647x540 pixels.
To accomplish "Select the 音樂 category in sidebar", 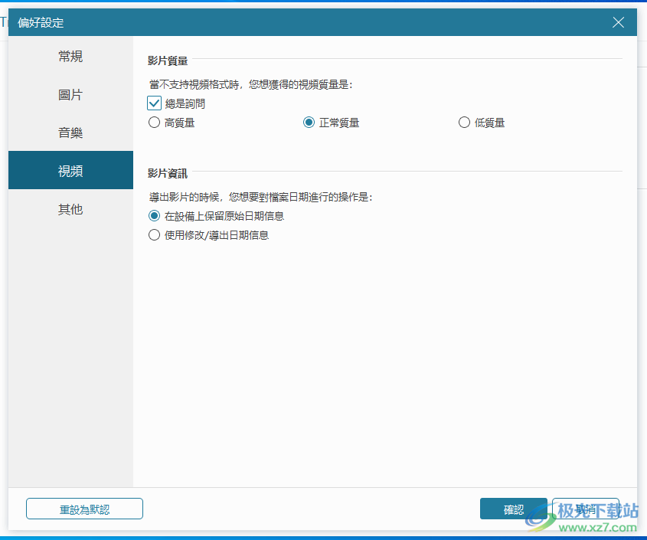I will [70, 132].
